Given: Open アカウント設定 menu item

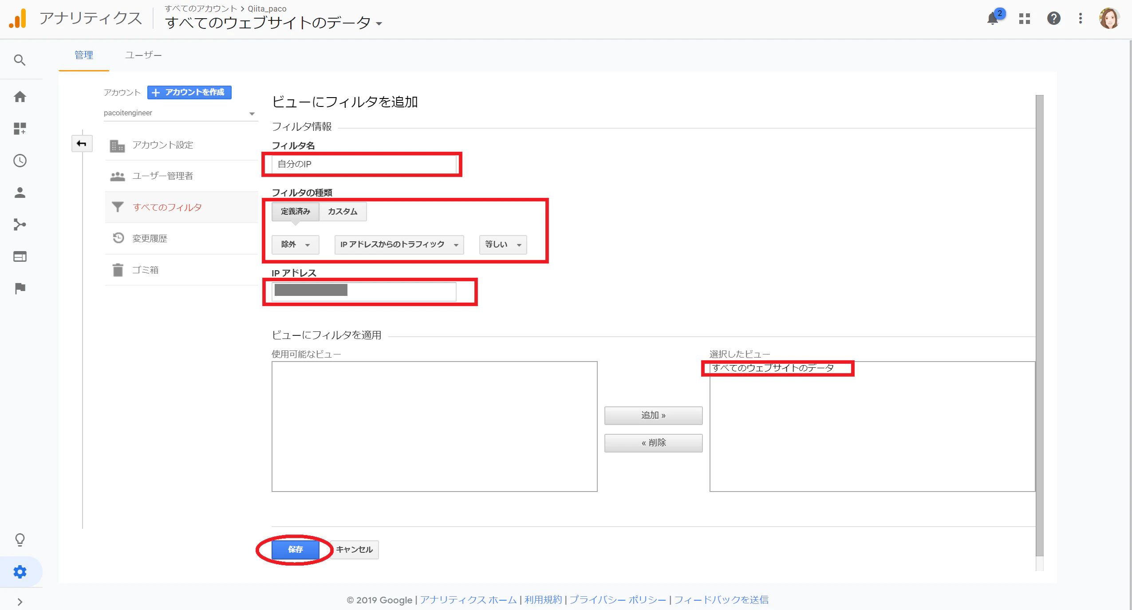Looking at the screenshot, I should tap(181, 145).
